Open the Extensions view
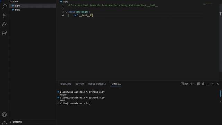The height and width of the screenshot is (125, 222). pyautogui.click(x=5, y=33)
